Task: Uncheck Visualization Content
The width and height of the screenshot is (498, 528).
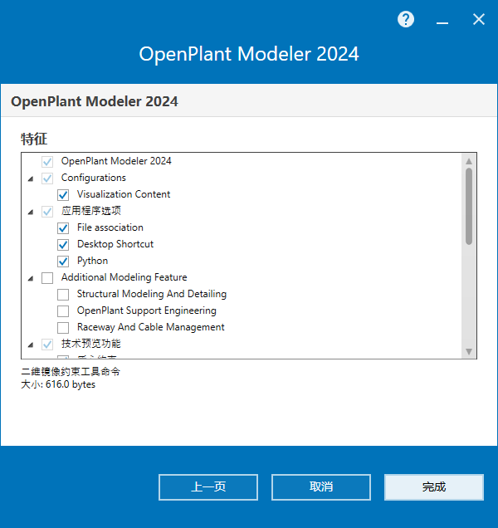Action: [63, 194]
